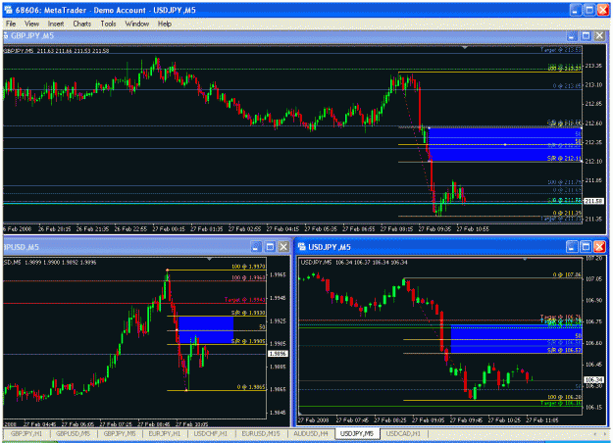
Task: Open the Window menu
Action: 137,24
